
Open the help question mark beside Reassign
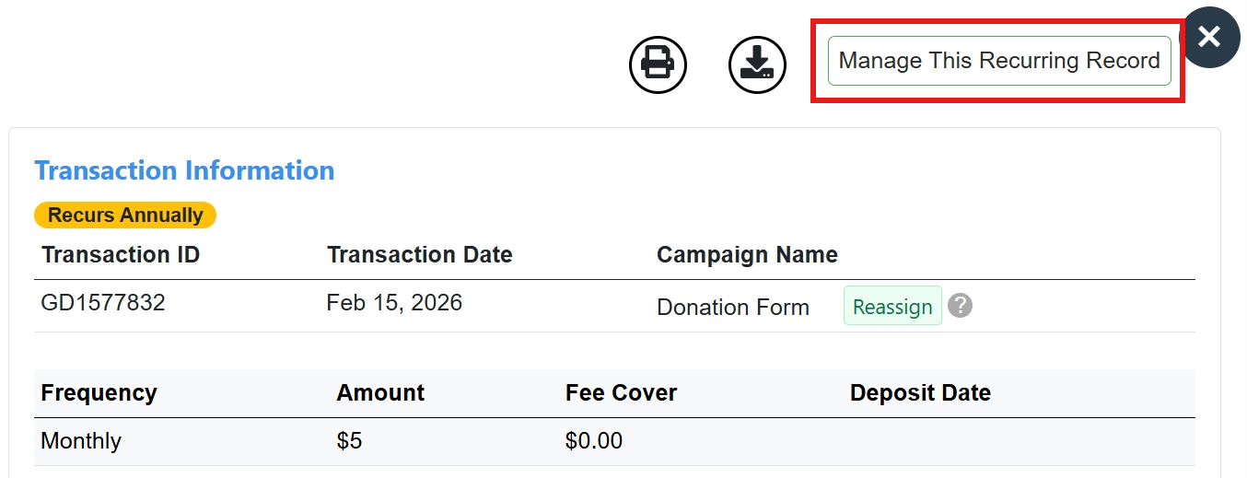[960, 306]
